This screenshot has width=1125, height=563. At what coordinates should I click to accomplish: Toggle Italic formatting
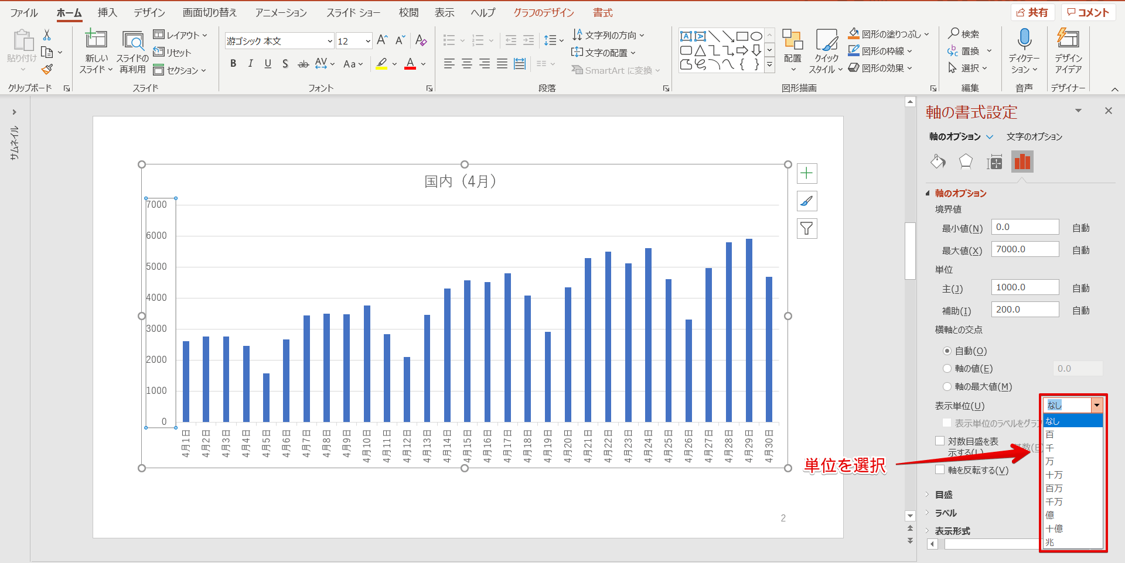tap(250, 64)
